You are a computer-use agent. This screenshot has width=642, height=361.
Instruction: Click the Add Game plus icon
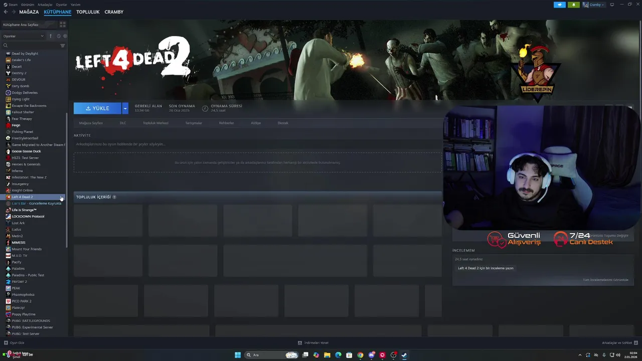coord(6,343)
